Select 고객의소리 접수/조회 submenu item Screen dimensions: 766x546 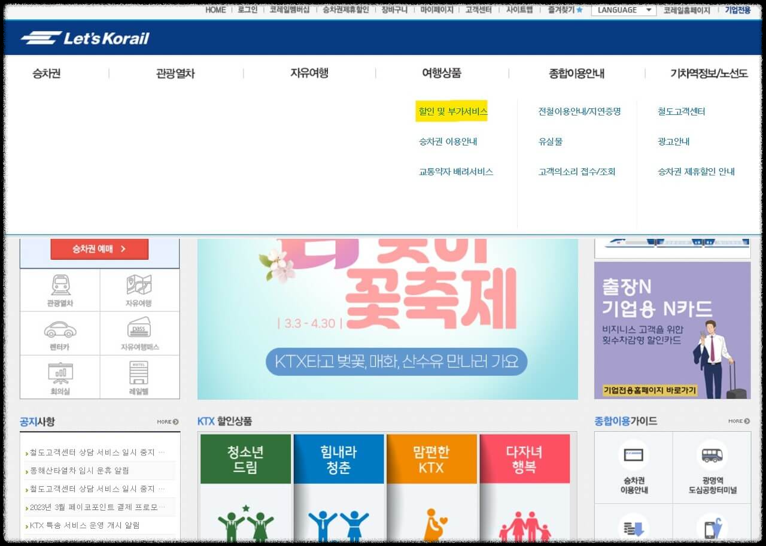(x=577, y=172)
